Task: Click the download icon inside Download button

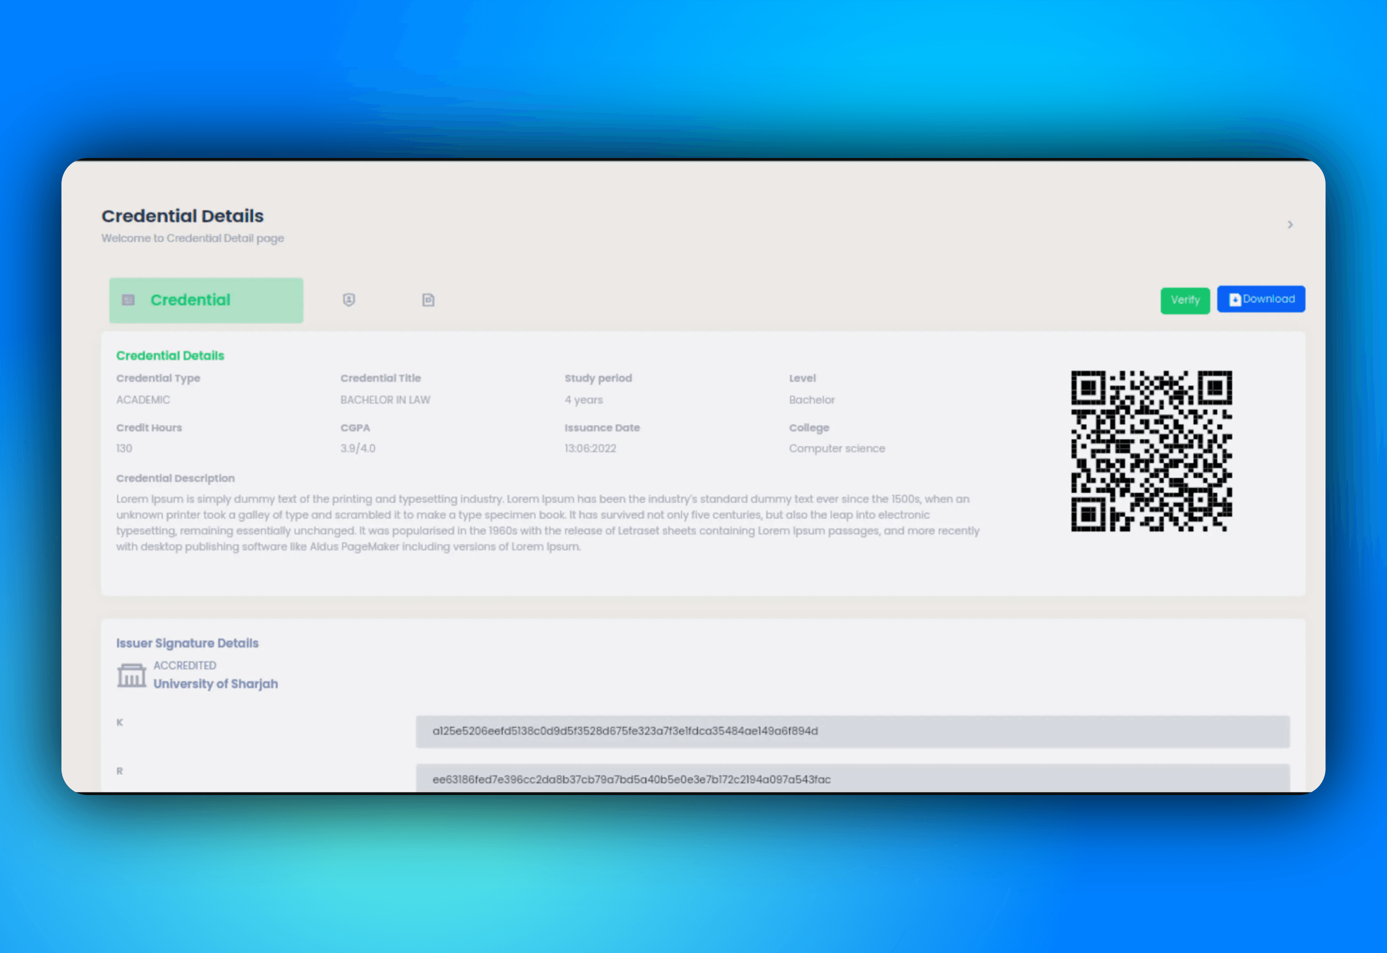Action: pyautogui.click(x=1235, y=300)
